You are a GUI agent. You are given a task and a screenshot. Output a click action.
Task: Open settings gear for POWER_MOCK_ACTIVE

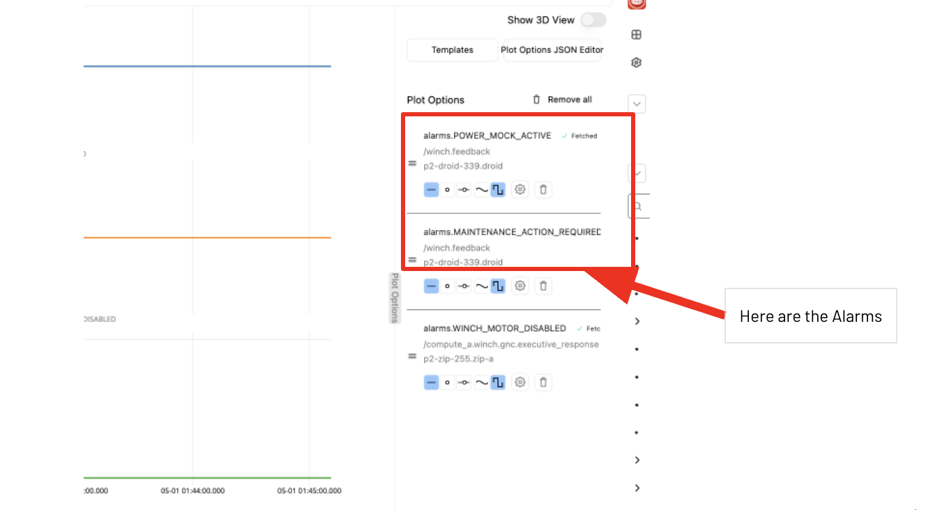[x=519, y=190]
